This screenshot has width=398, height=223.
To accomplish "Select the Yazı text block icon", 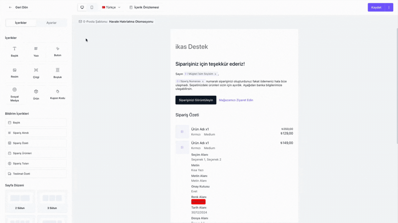I will tap(36, 49).
